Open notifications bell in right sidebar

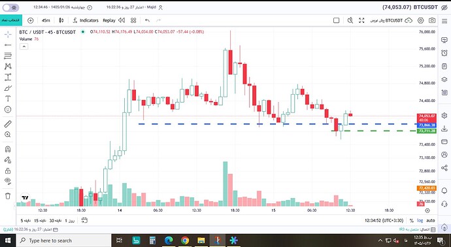[x=444, y=191]
